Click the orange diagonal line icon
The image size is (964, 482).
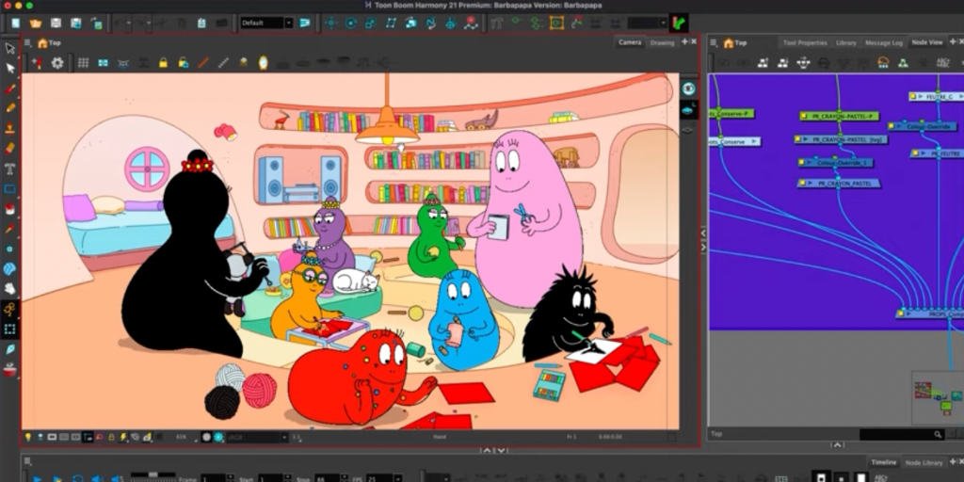pyautogui.click(x=203, y=63)
